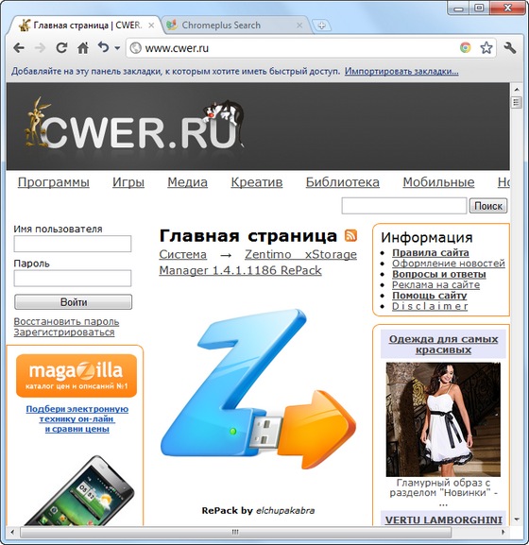This screenshot has height=545, width=529.
Task: Click Импортировать закладки link
Action: pyautogui.click(x=401, y=71)
